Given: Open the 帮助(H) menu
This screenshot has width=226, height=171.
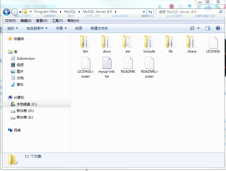Looking at the screenshot, I should click(73, 21).
